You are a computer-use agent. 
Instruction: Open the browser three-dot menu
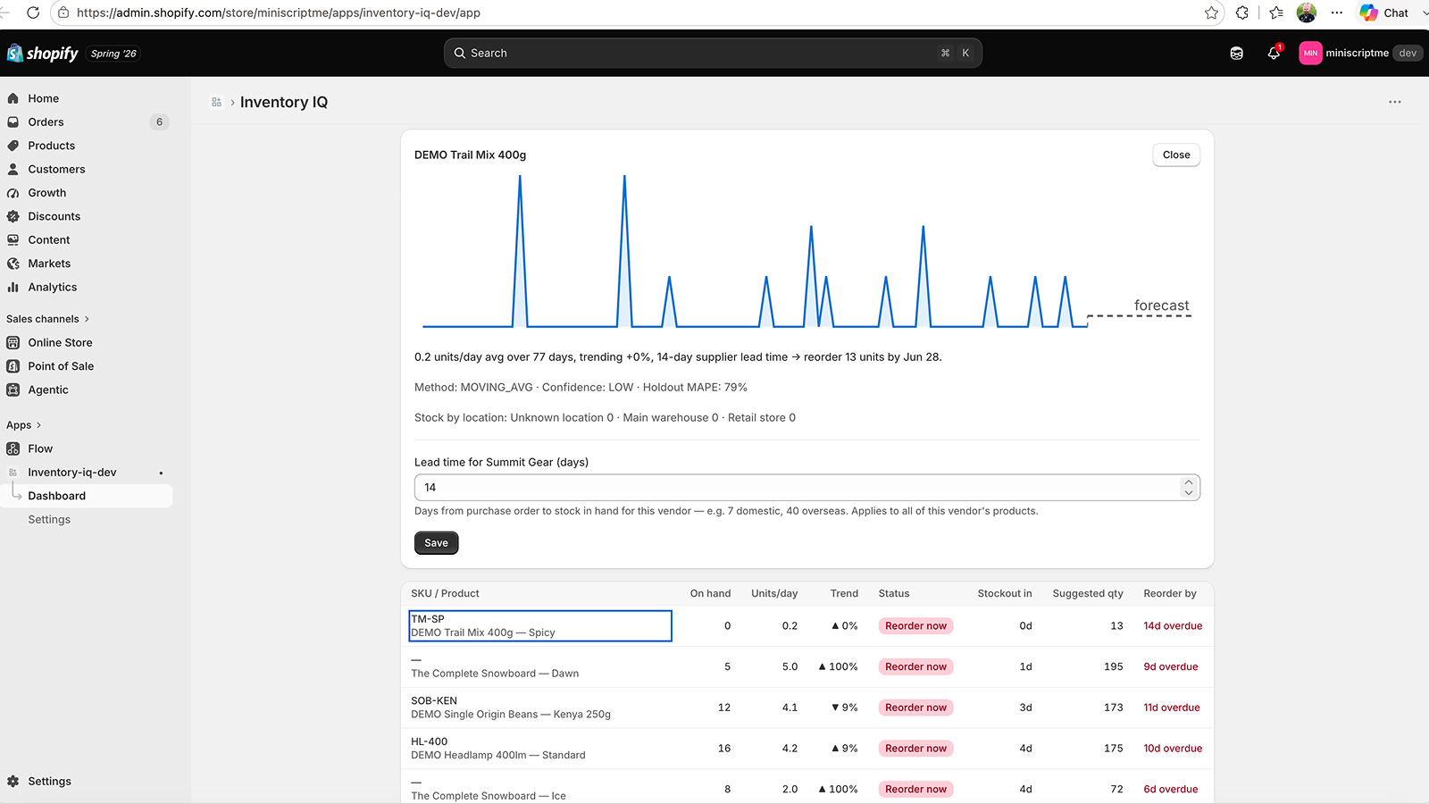pyautogui.click(x=1337, y=13)
